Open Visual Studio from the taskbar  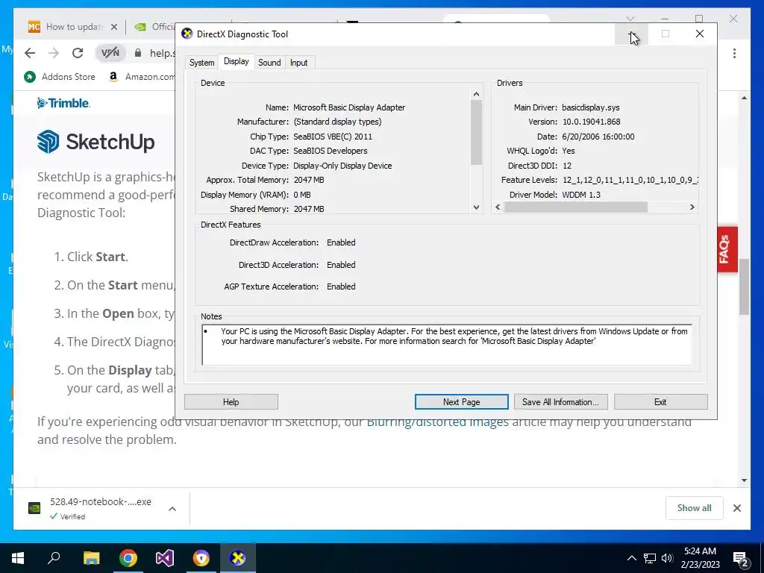point(165,558)
